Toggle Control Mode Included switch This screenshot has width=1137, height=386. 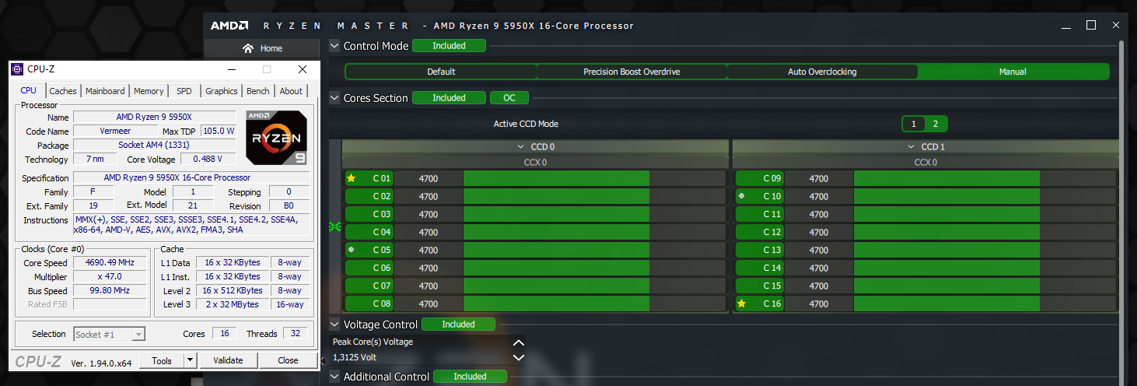point(449,46)
